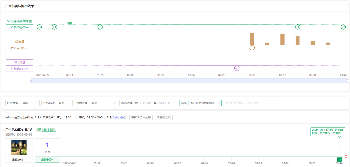Click the 流量时光机 button
350x167 pixels.
coord(164,117)
